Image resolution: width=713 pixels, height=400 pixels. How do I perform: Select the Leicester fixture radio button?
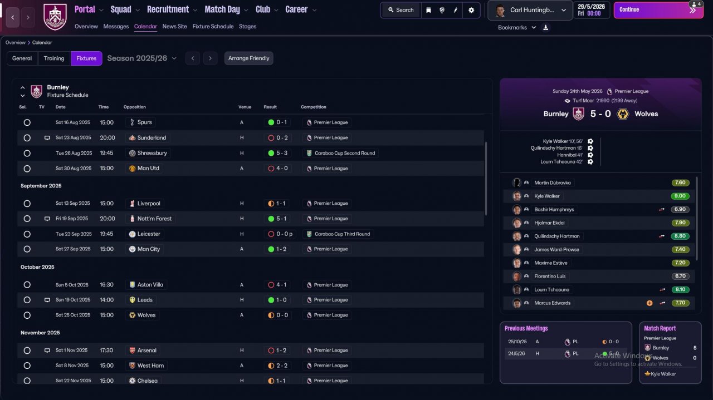click(x=27, y=234)
